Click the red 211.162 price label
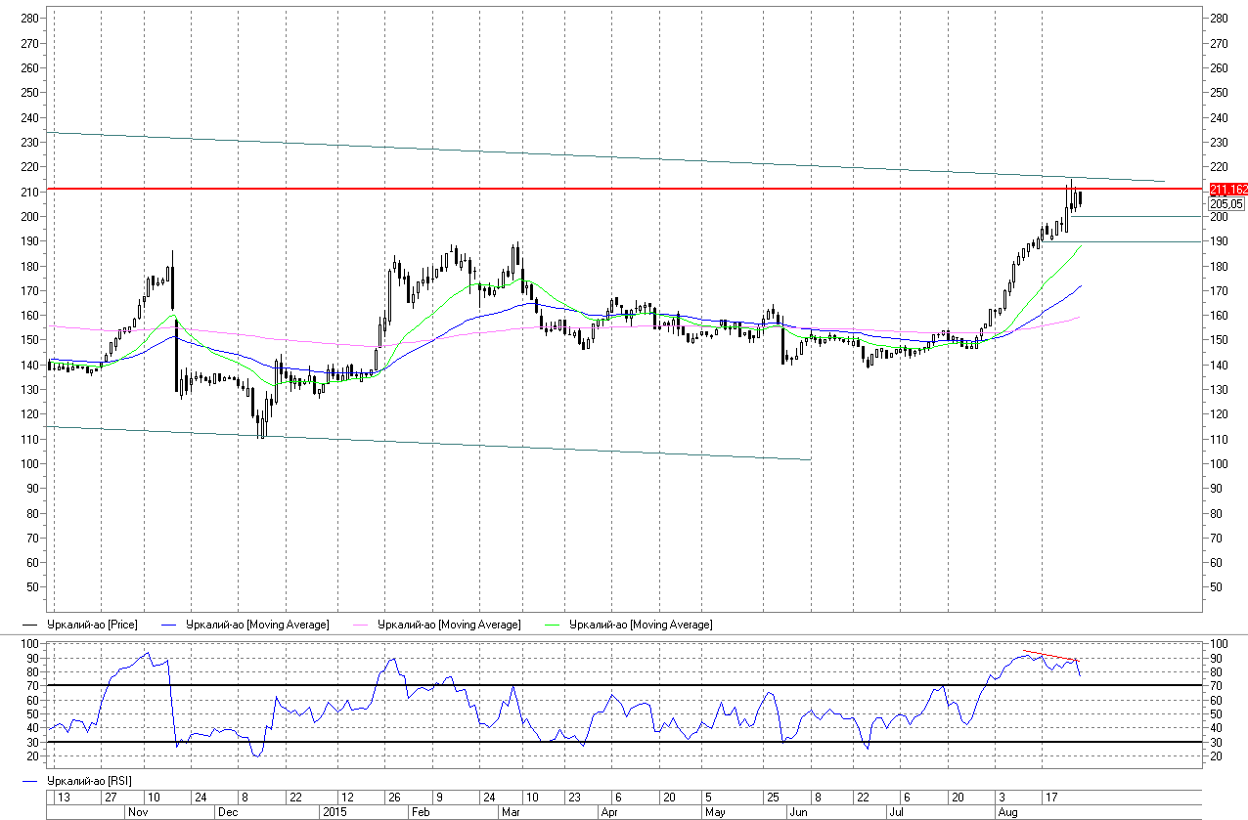Image resolution: width=1248 pixels, height=820 pixels. click(x=1227, y=189)
